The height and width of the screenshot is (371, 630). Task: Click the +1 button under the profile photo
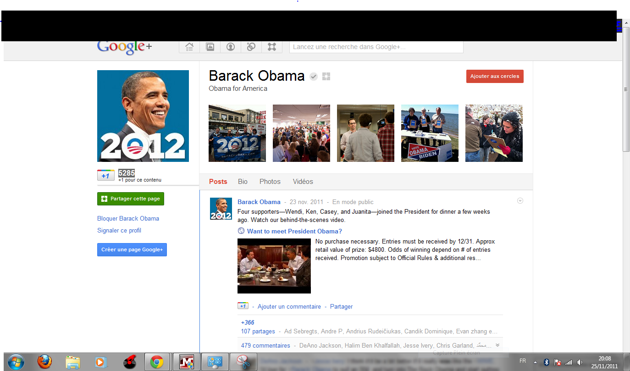click(x=105, y=175)
